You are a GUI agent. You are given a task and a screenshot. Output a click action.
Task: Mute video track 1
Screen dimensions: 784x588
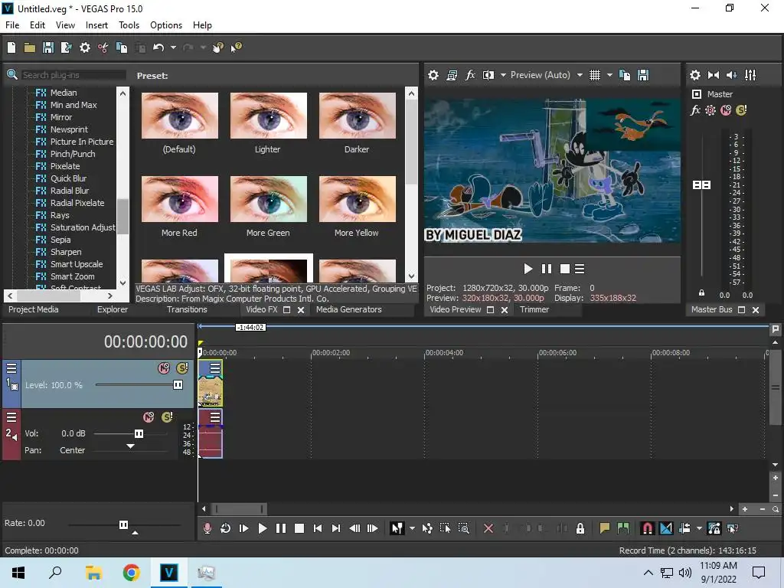pyautogui.click(x=164, y=368)
